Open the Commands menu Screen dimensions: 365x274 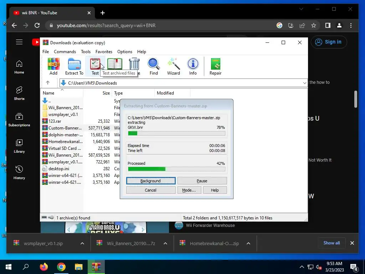pyautogui.click(x=65, y=52)
